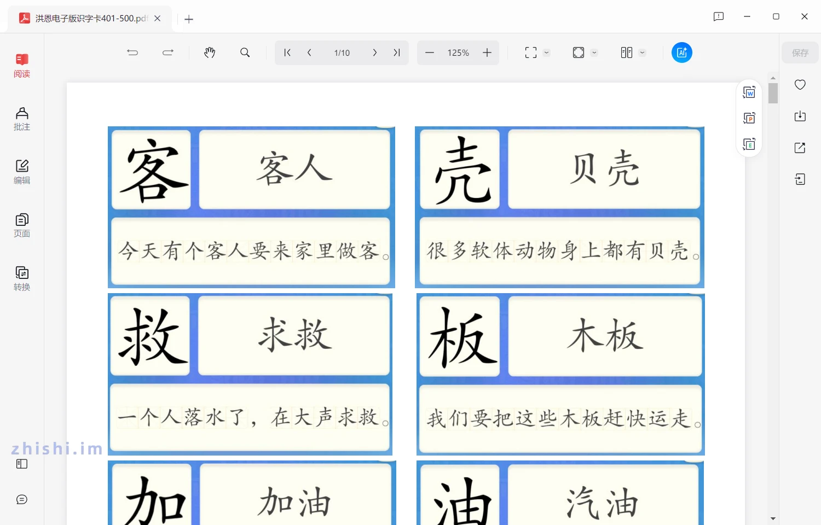Click the scrollbar down arrow
This screenshot has width=821, height=525.
(773, 518)
